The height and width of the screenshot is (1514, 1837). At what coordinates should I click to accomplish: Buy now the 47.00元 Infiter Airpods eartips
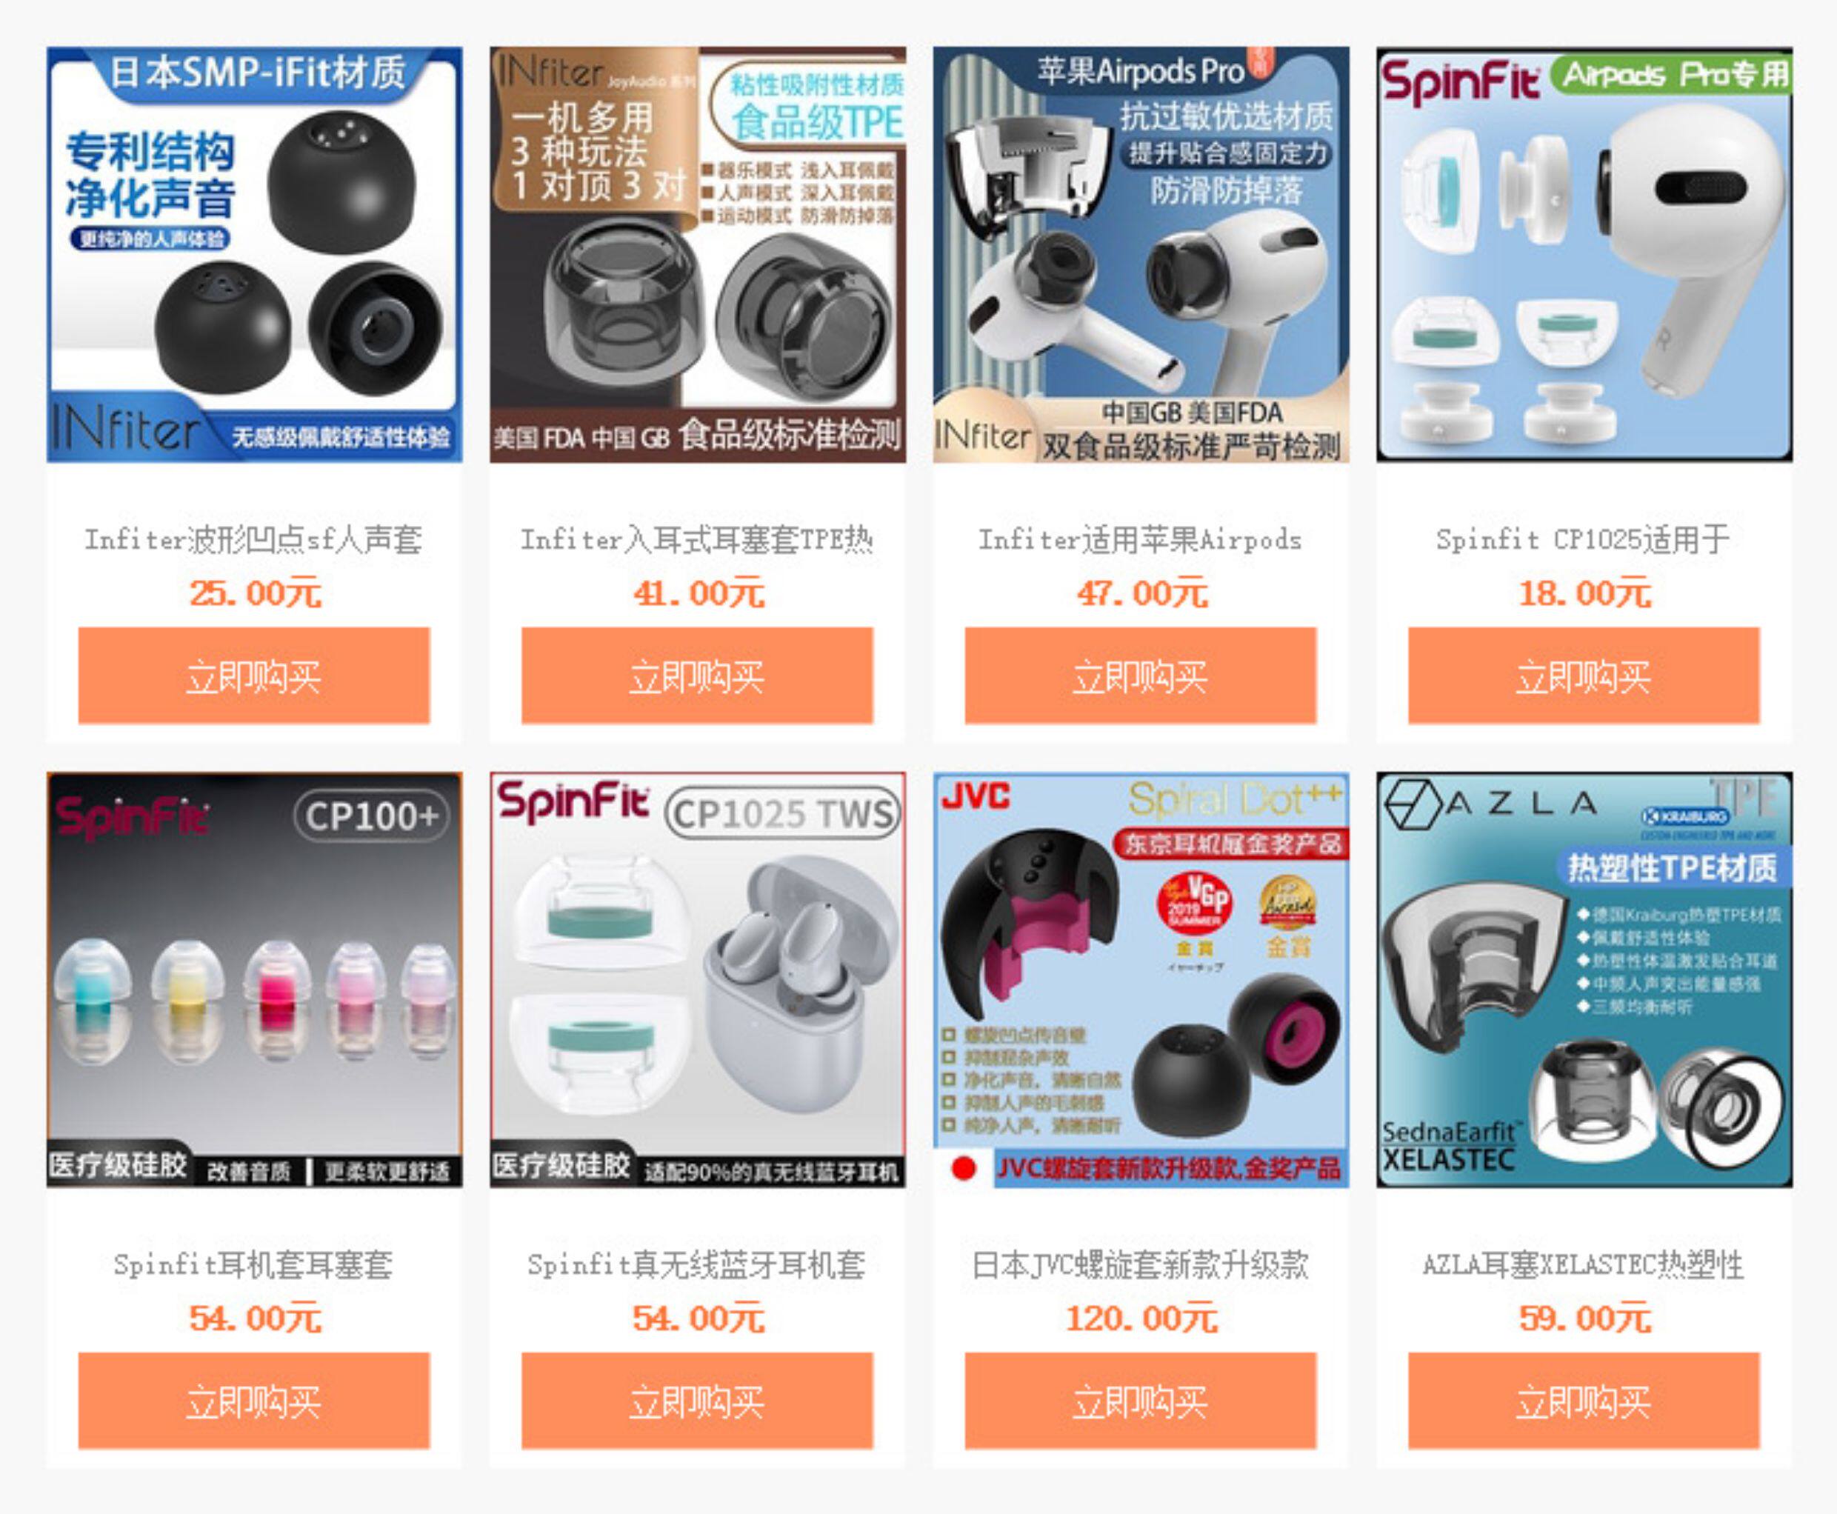[x=1140, y=675]
